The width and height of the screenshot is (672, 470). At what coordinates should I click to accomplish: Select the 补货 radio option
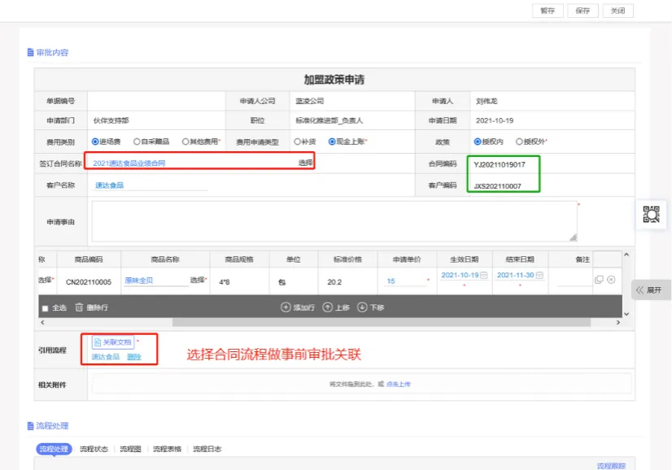pyautogui.click(x=298, y=141)
